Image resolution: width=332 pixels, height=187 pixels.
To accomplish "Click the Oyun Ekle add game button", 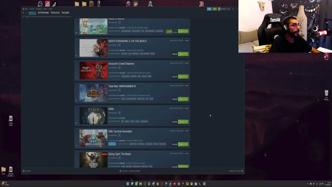I will [27, 171].
